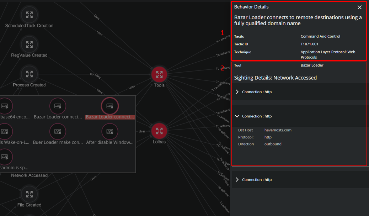
Task: Click the Command And Control tactic value
Action: (x=320, y=36)
